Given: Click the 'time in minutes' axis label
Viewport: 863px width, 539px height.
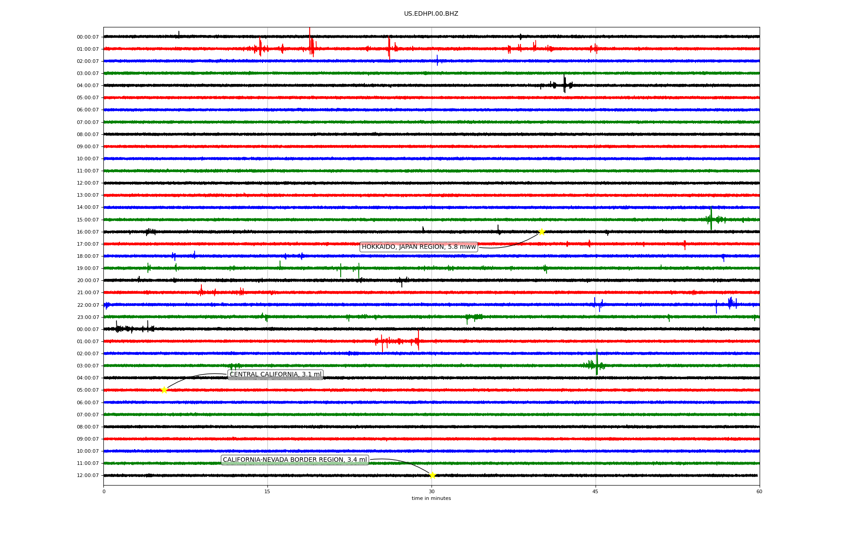Looking at the screenshot, I should click(x=431, y=499).
